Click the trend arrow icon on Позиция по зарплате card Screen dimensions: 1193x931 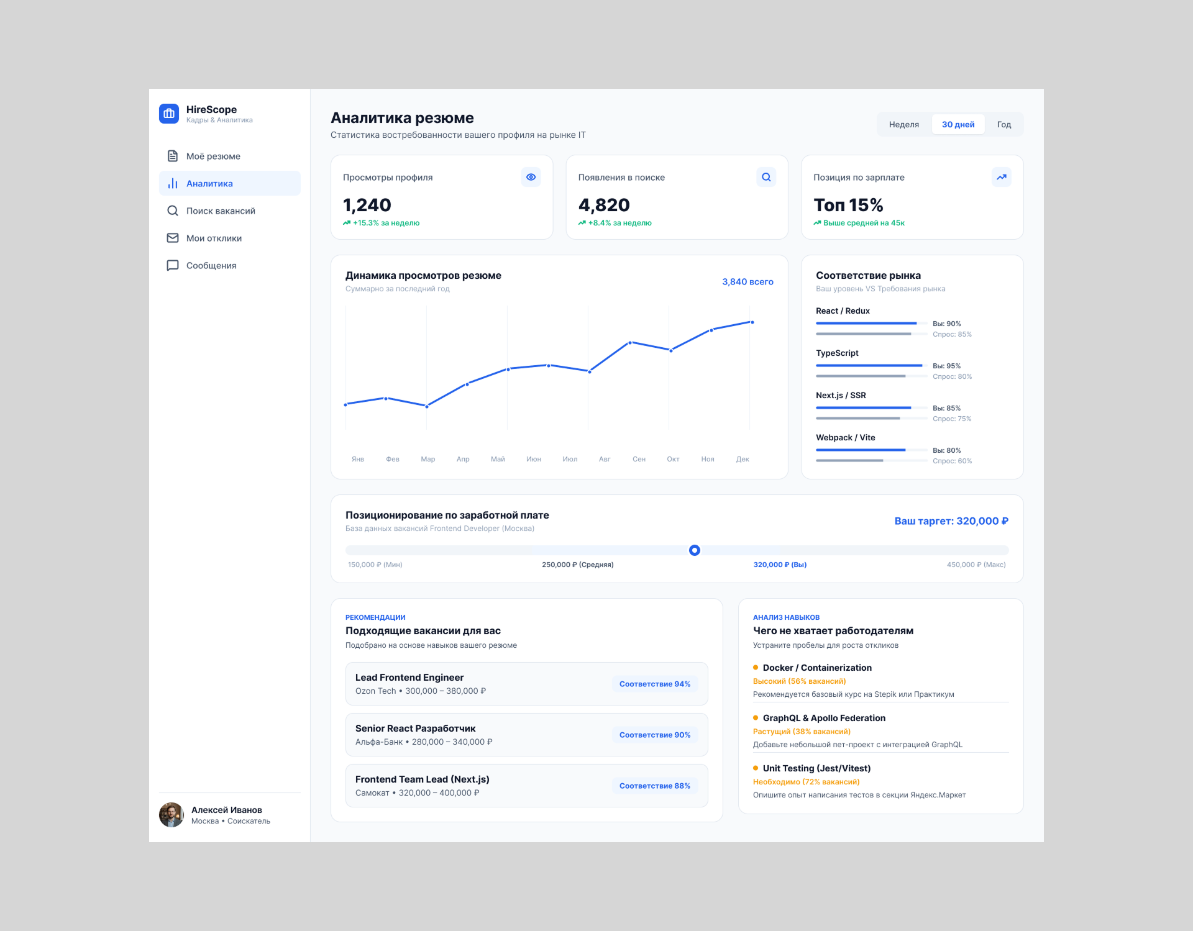[x=1002, y=177]
